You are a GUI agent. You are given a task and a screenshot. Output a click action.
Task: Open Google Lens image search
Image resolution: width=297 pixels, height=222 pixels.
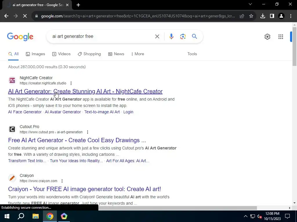pos(183,36)
